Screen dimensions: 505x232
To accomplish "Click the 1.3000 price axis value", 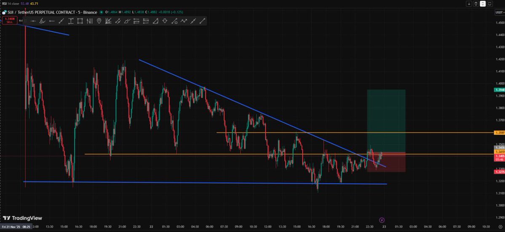I will tap(500, 205).
